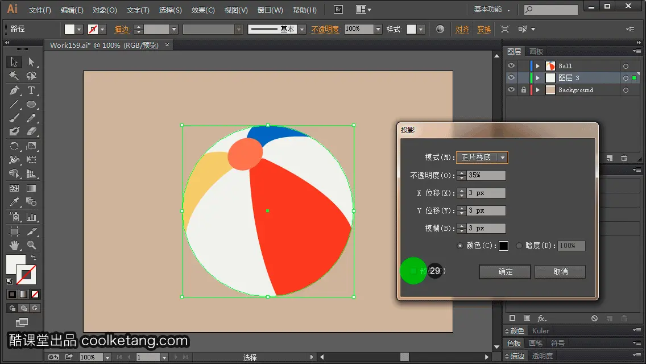Screen dimensions: 646x364
Task: Click the 模糊 blur stepper arrows
Action: click(x=461, y=229)
